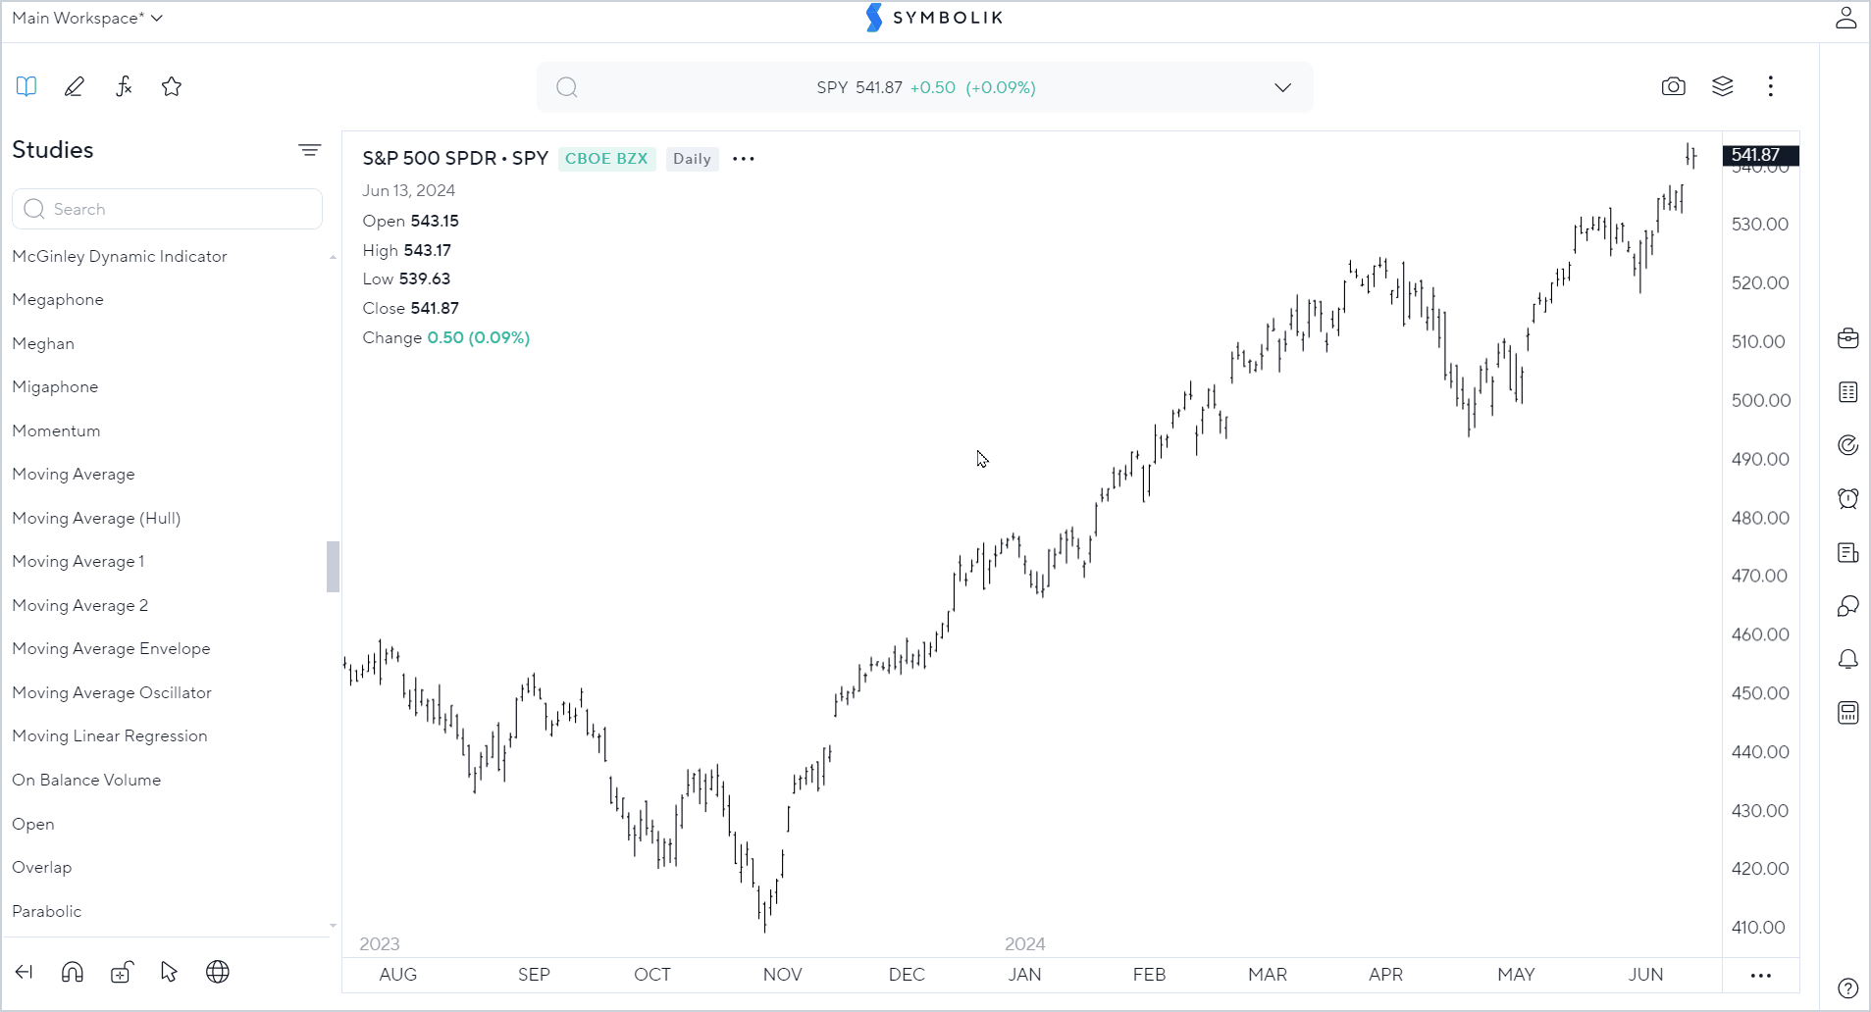Open the bottom-right chart options dots

click(x=1761, y=976)
